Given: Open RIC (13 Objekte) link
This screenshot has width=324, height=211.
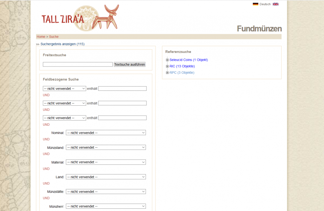Looking at the screenshot, I should (182, 66).
